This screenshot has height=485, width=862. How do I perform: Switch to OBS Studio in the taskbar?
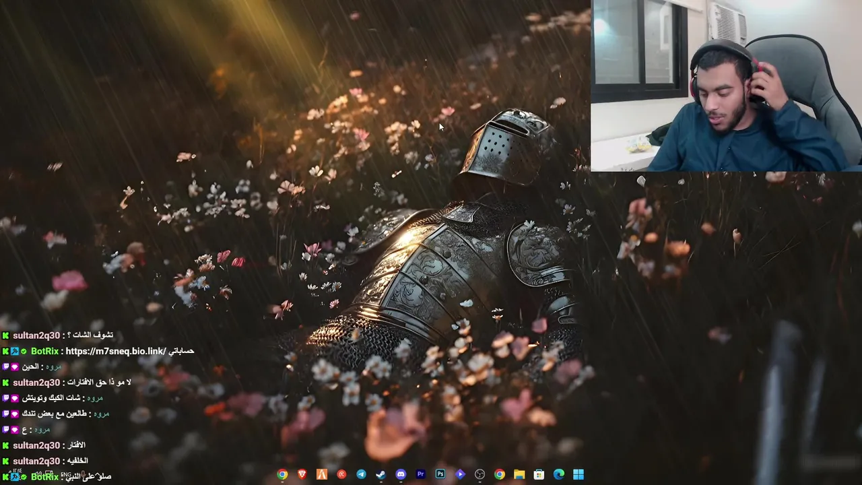[479, 474]
